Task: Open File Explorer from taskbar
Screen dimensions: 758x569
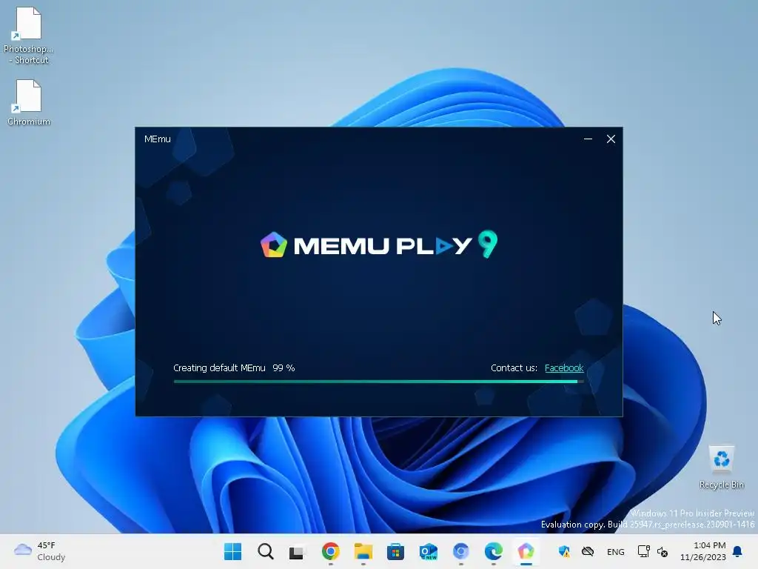Action: [x=363, y=551]
